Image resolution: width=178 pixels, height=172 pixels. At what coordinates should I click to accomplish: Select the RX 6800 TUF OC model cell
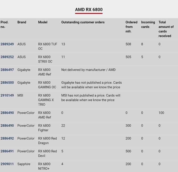tap(48, 46)
